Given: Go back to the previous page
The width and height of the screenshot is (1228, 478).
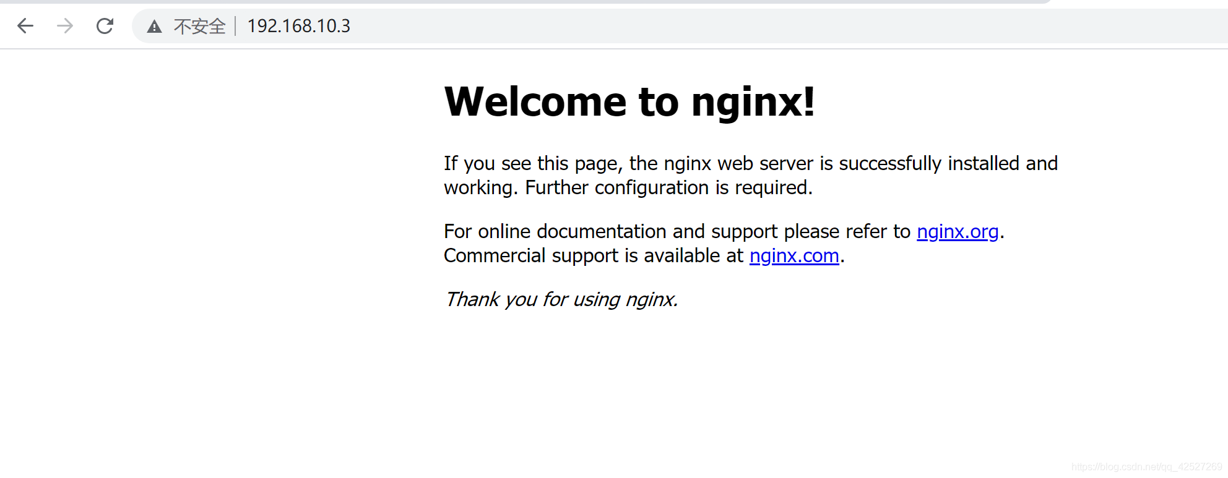Looking at the screenshot, I should tap(25, 26).
